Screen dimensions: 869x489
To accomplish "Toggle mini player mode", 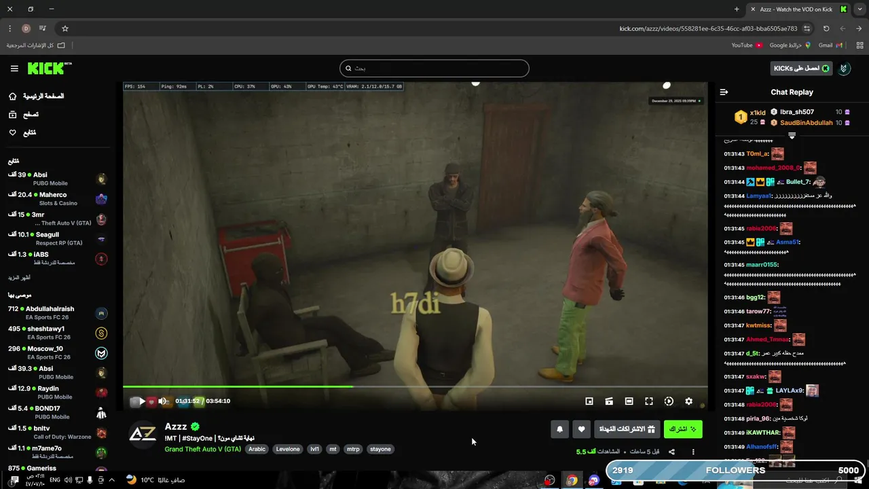I will 589,401.
